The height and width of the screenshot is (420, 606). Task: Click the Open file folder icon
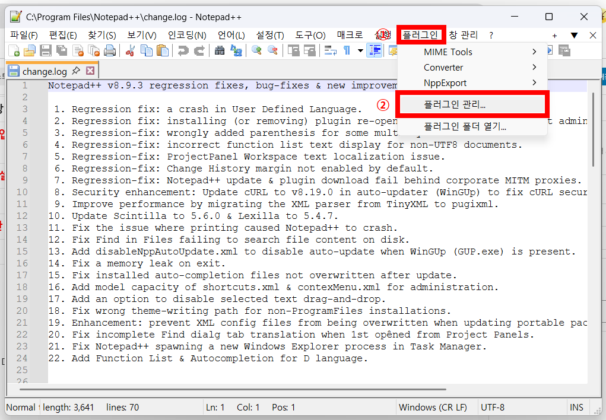pos(30,50)
